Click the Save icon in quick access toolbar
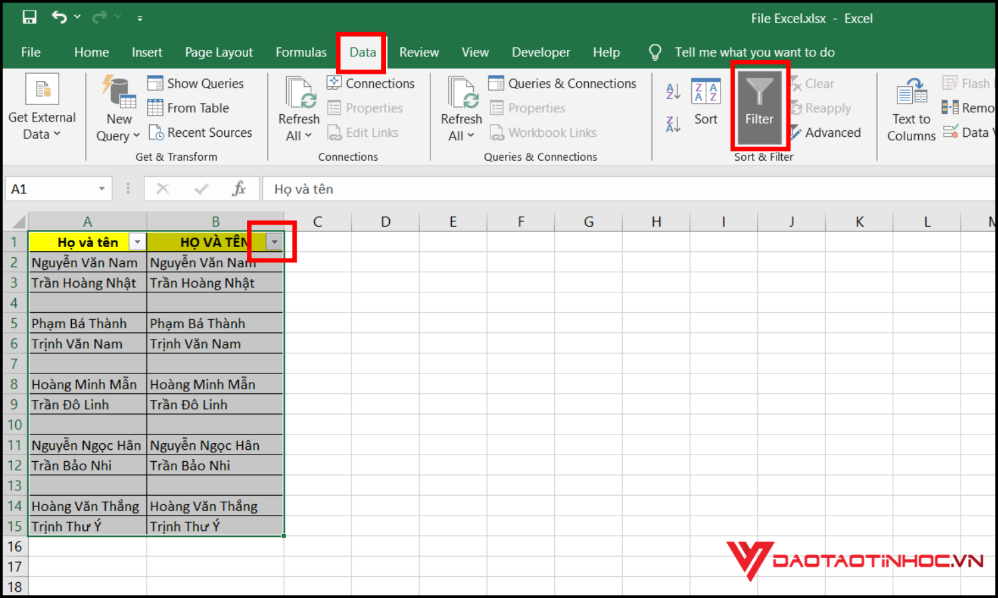 [30, 17]
